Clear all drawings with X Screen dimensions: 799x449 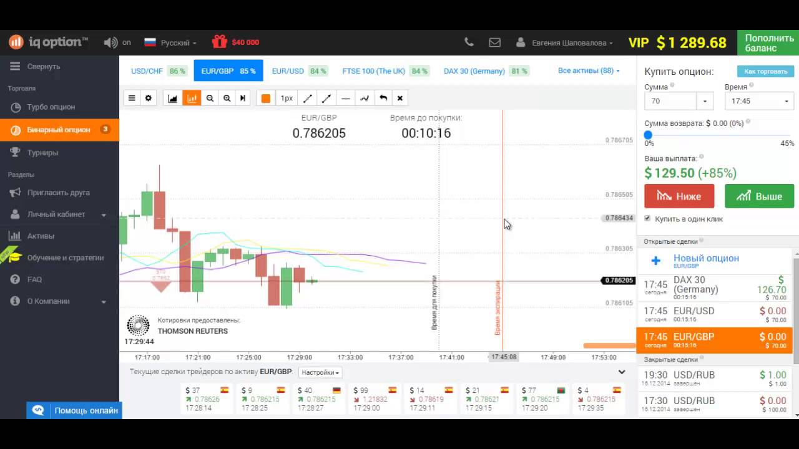click(x=400, y=98)
